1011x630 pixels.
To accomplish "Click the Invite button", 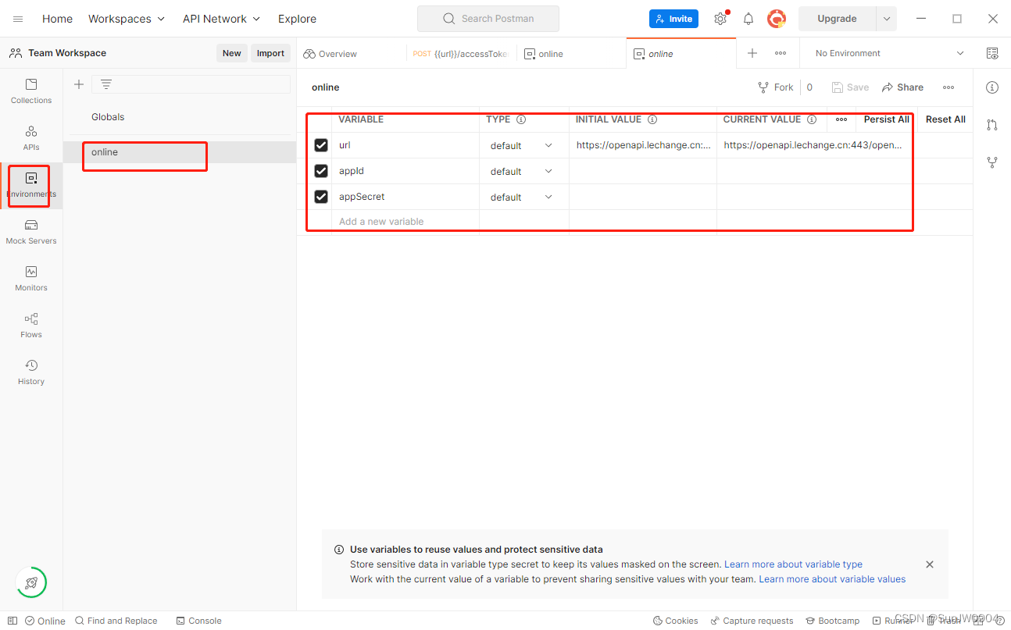I will tap(673, 19).
